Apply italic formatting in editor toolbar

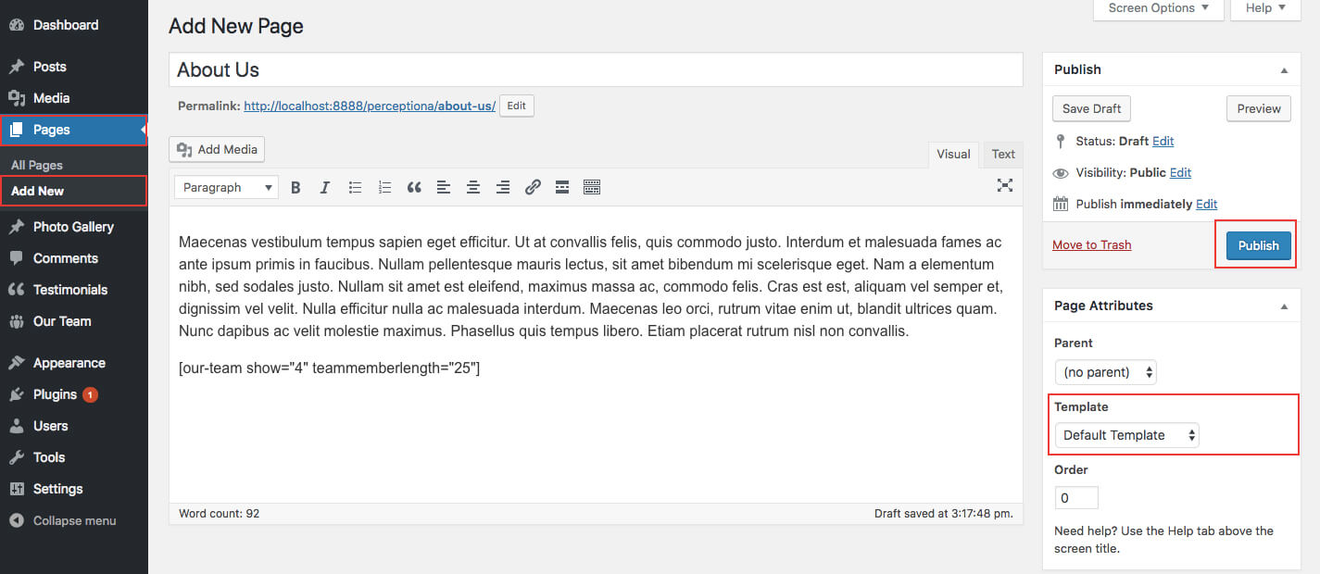coord(325,187)
